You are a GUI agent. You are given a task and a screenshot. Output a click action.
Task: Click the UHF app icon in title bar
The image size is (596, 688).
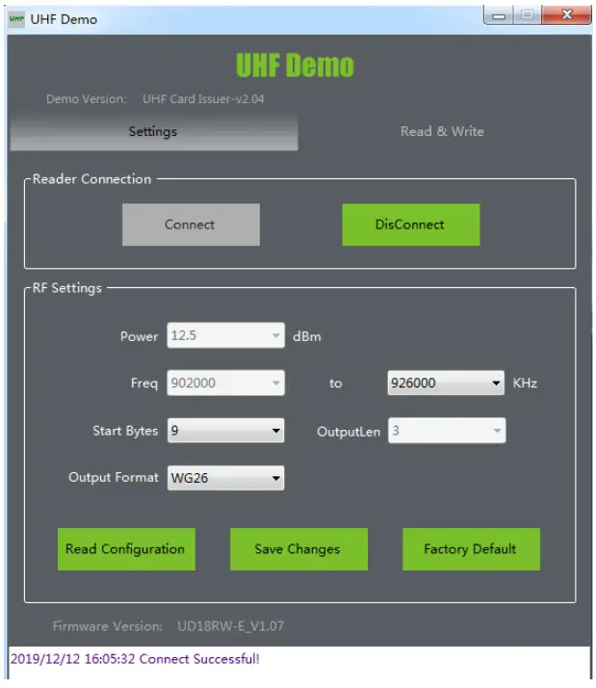click(x=16, y=19)
